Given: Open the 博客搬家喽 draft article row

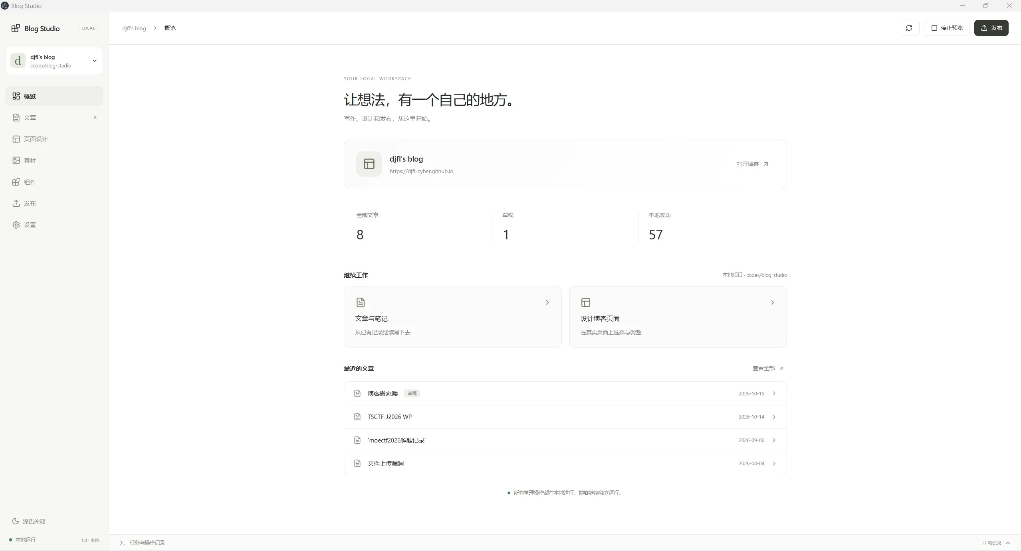Looking at the screenshot, I should tap(565, 393).
